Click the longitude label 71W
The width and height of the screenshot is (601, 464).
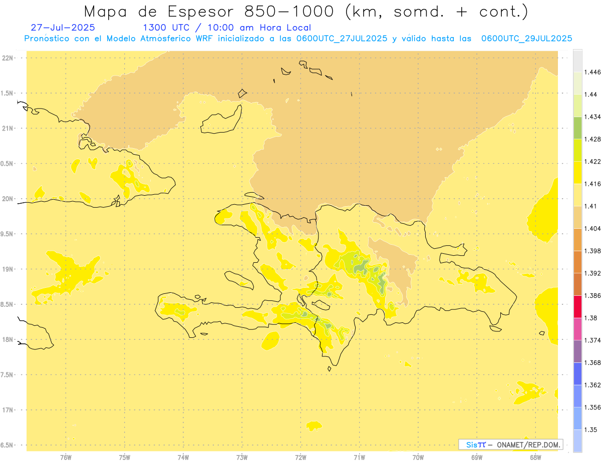pos(359,457)
